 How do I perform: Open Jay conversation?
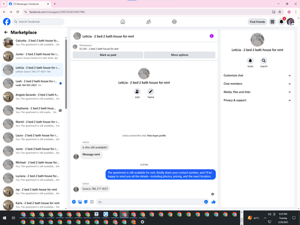coord(32,191)
